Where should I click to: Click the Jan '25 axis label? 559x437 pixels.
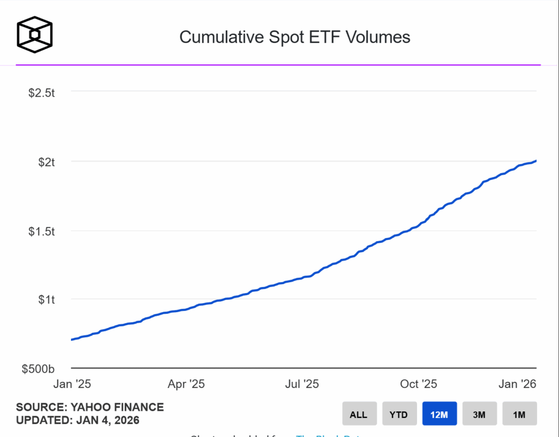coord(72,384)
